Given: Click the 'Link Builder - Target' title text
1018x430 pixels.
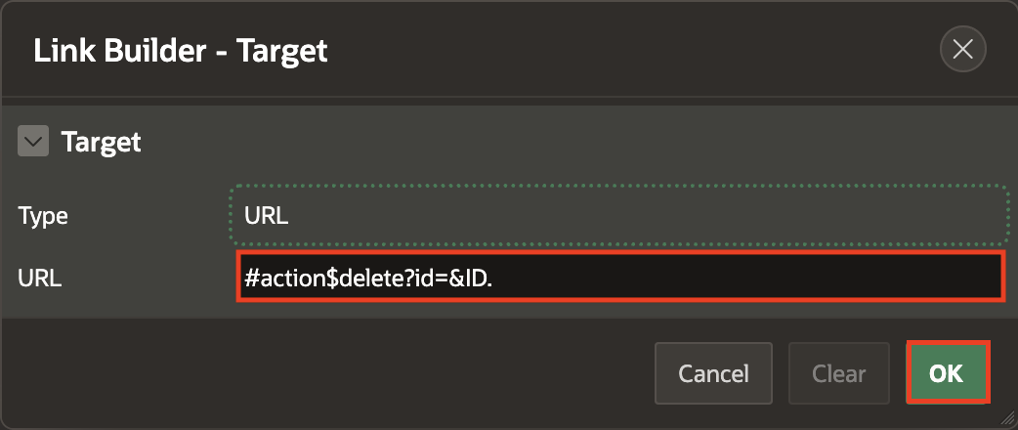Looking at the screenshot, I should click(x=181, y=51).
